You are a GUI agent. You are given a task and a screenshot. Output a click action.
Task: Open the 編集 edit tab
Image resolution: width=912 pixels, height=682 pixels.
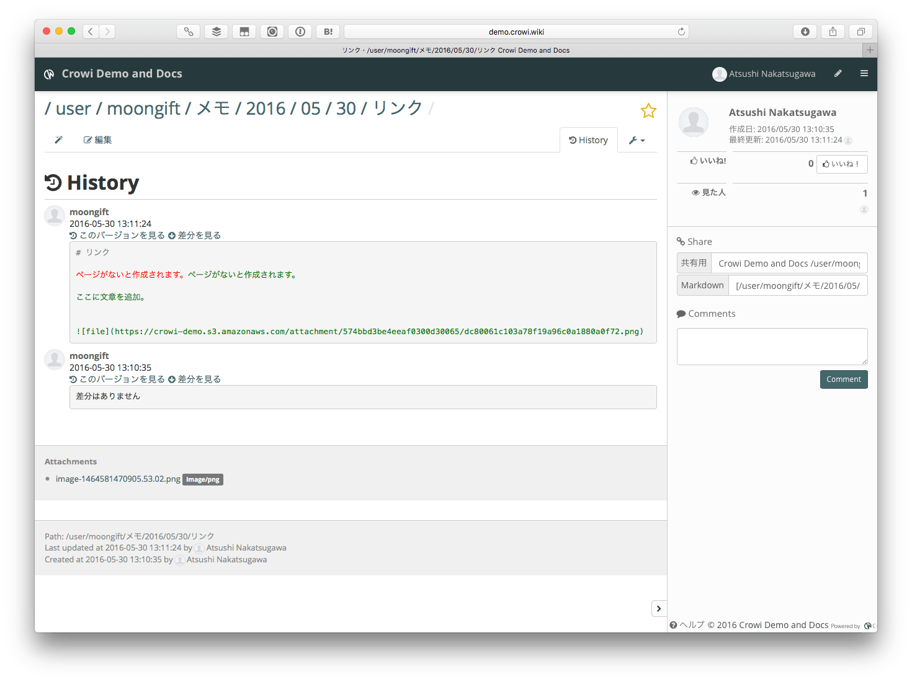pyautogui.click(x=97, y=140)
